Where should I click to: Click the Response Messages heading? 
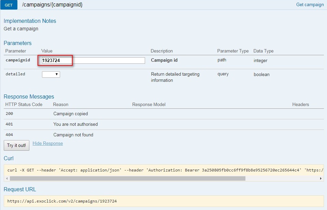pyautogui.click(x=29, y=96)
